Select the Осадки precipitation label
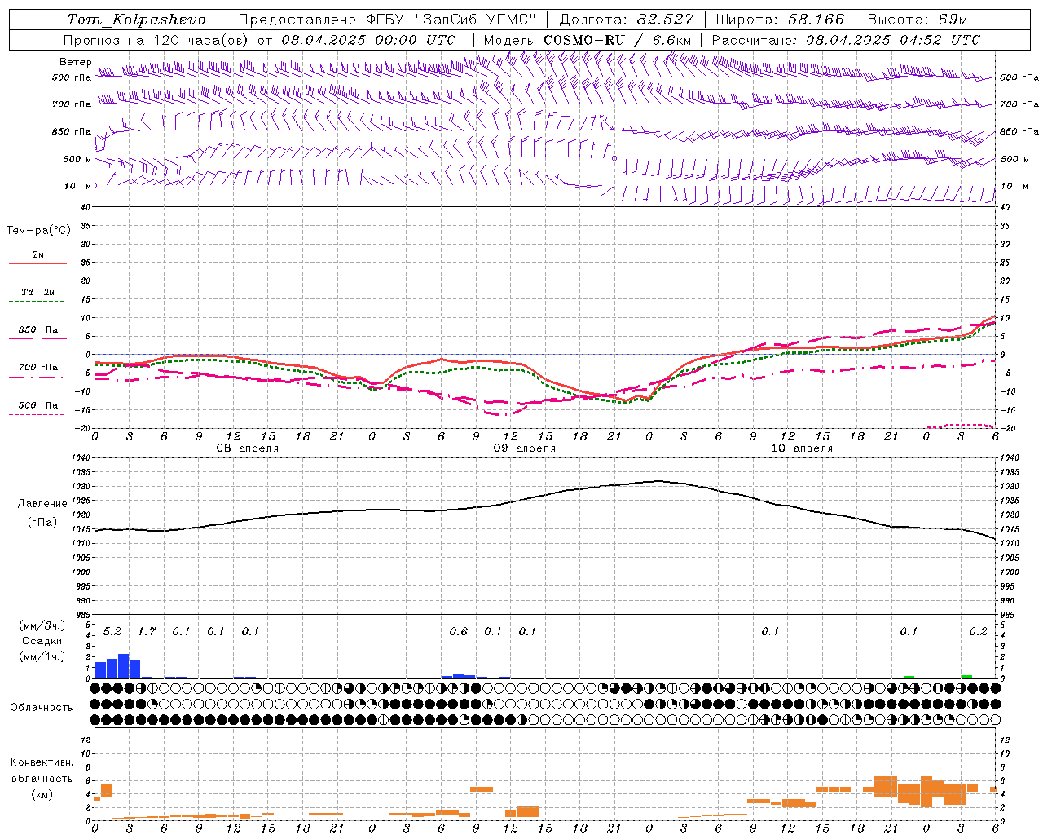 [x=42, y=641]
